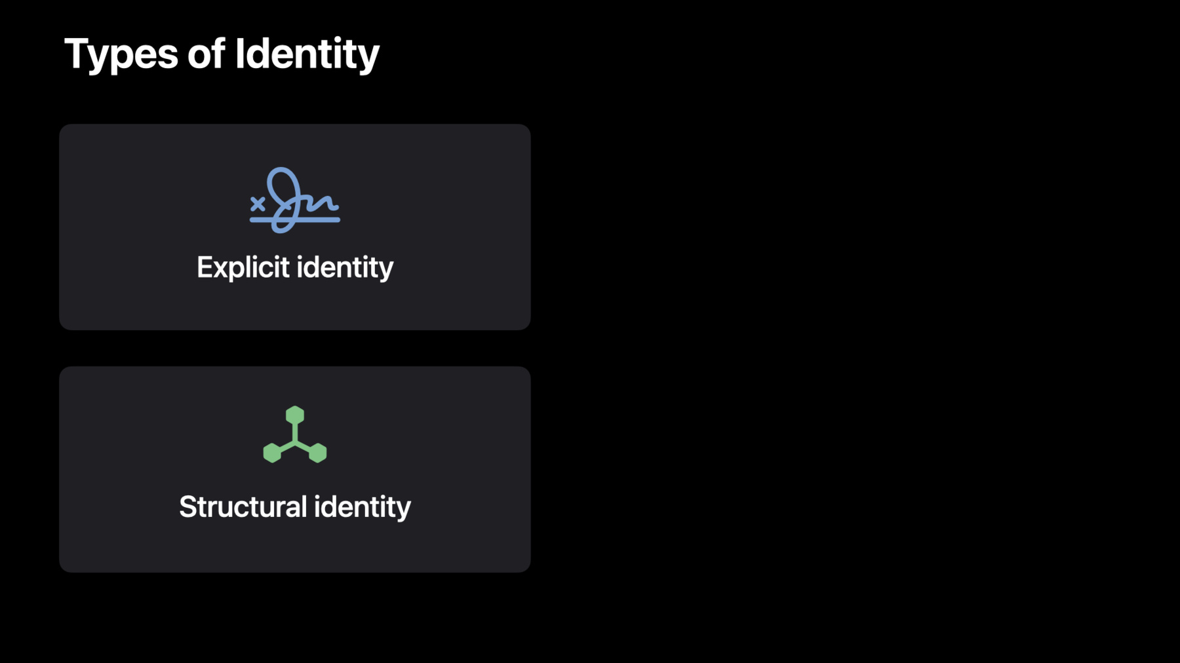This screenshot has width=1180, height=663.
Task: Click the bottom-right green hexagon node
Action: [x=318, y=453]
